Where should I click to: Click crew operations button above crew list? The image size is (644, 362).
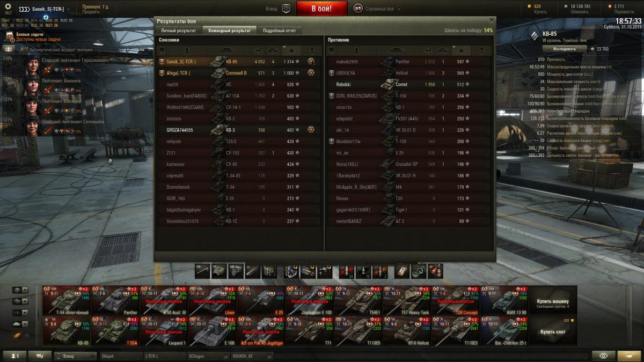click(x=10, y=49)
